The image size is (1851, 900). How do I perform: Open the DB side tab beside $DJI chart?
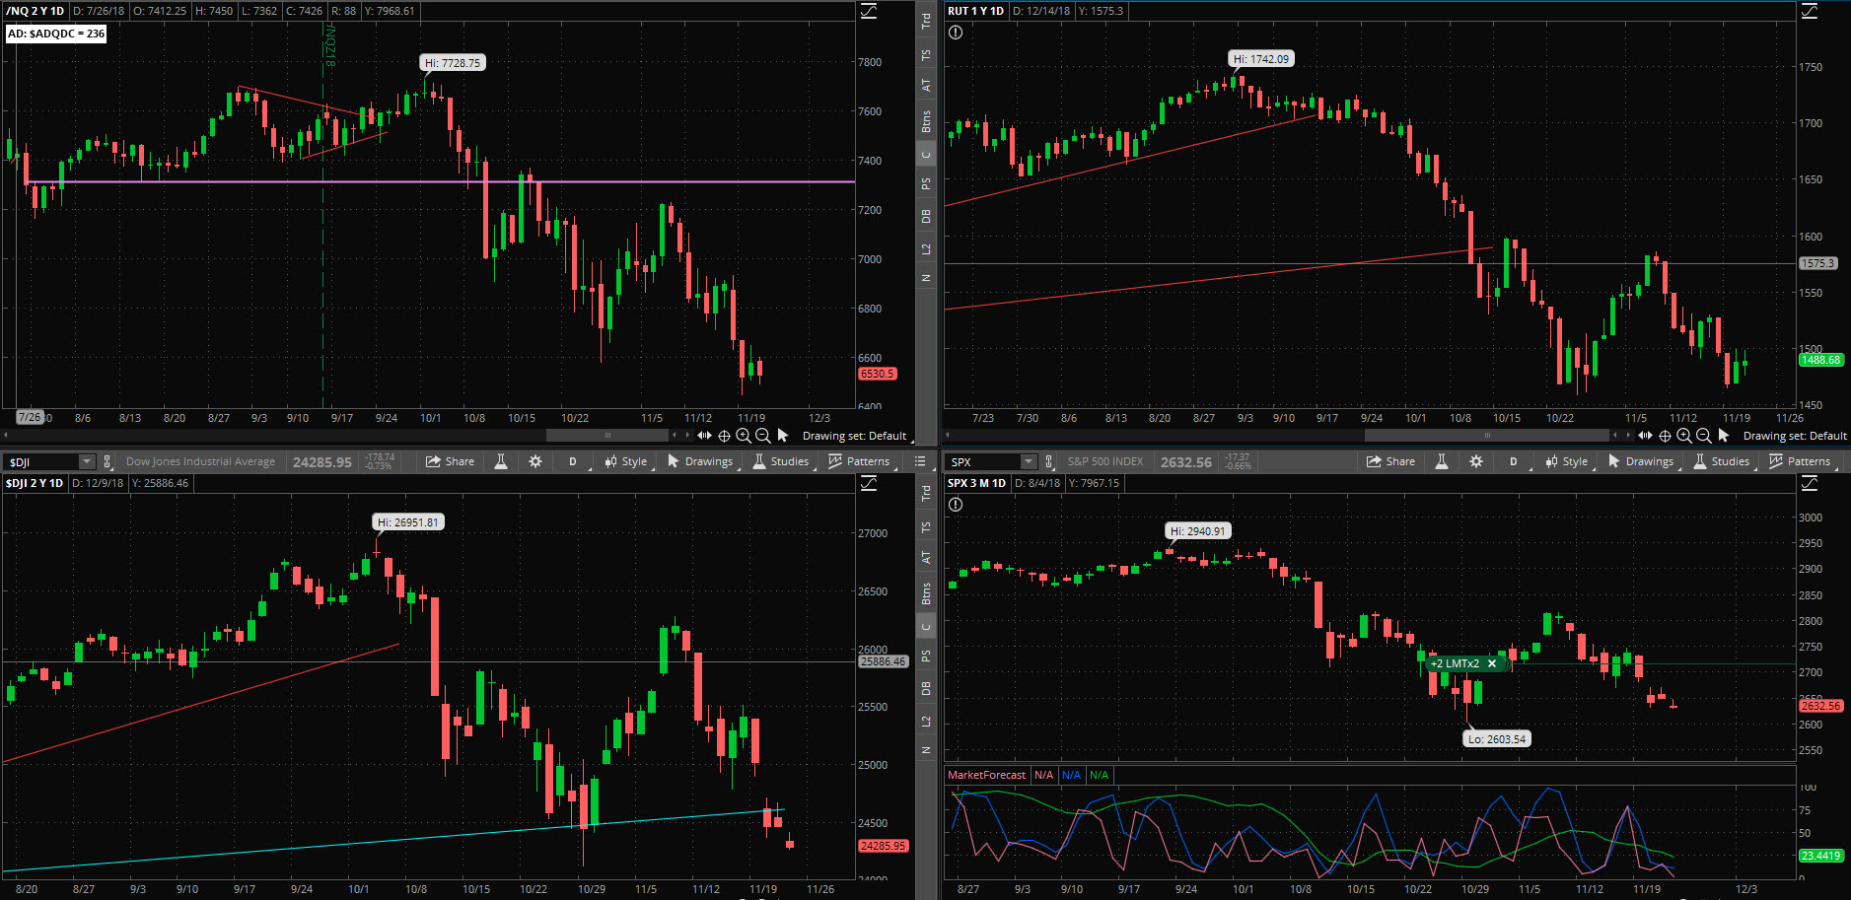point(926,688)
